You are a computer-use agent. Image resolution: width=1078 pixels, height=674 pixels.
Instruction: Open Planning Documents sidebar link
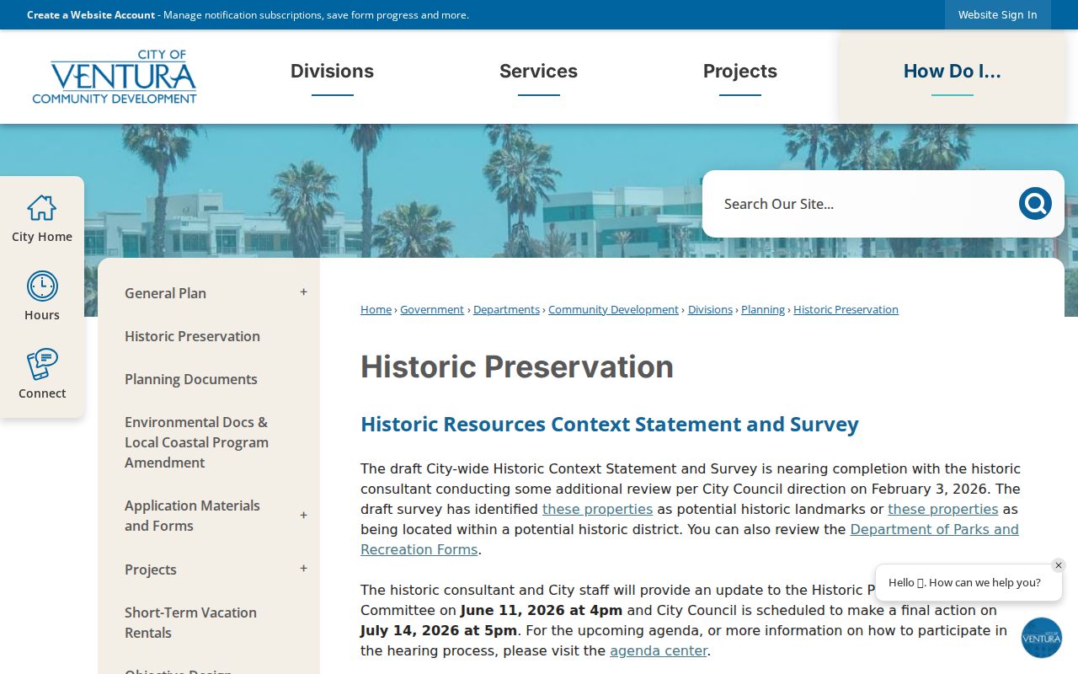pos(191,379)
